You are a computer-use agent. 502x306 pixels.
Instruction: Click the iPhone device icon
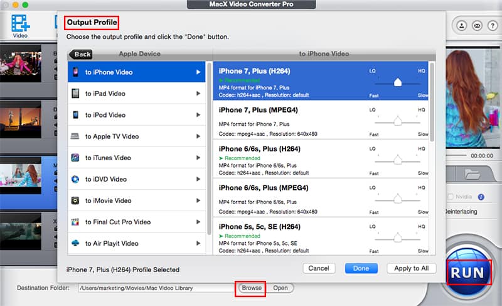tap(75, 72)
